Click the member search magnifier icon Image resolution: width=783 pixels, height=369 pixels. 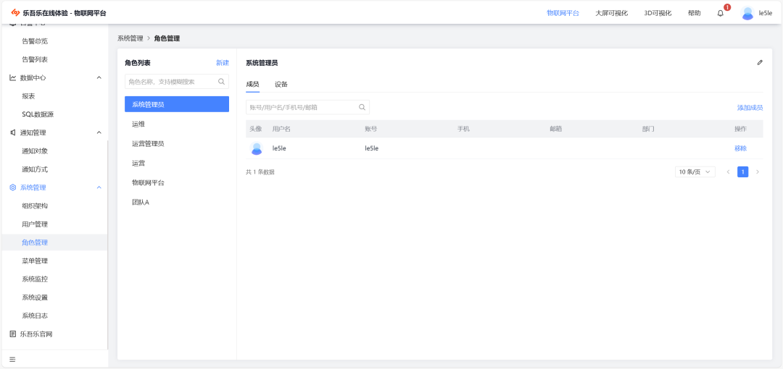point(362,106)
